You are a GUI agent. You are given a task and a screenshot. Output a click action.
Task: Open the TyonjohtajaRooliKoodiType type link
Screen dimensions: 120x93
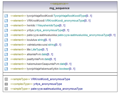70,16
